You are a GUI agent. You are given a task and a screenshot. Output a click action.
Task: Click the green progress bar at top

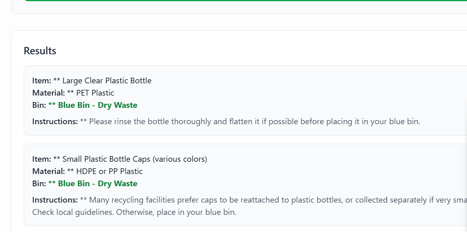coord(246,0)
